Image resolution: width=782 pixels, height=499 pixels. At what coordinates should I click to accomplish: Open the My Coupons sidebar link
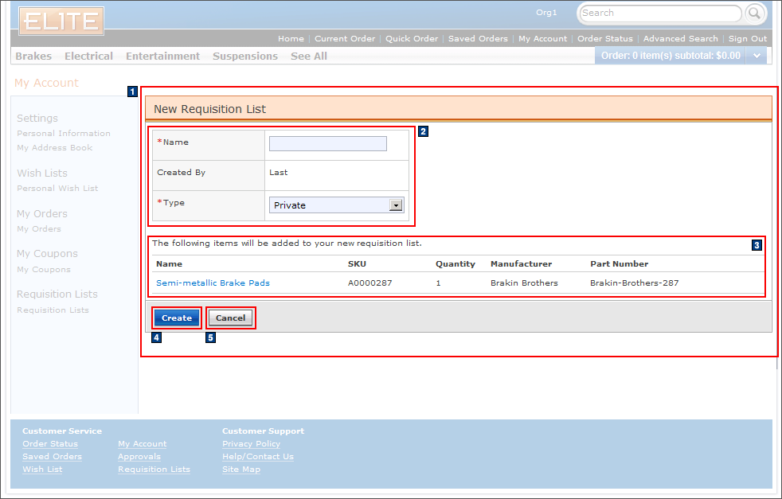pyautogui.click(x=43, y=269)
